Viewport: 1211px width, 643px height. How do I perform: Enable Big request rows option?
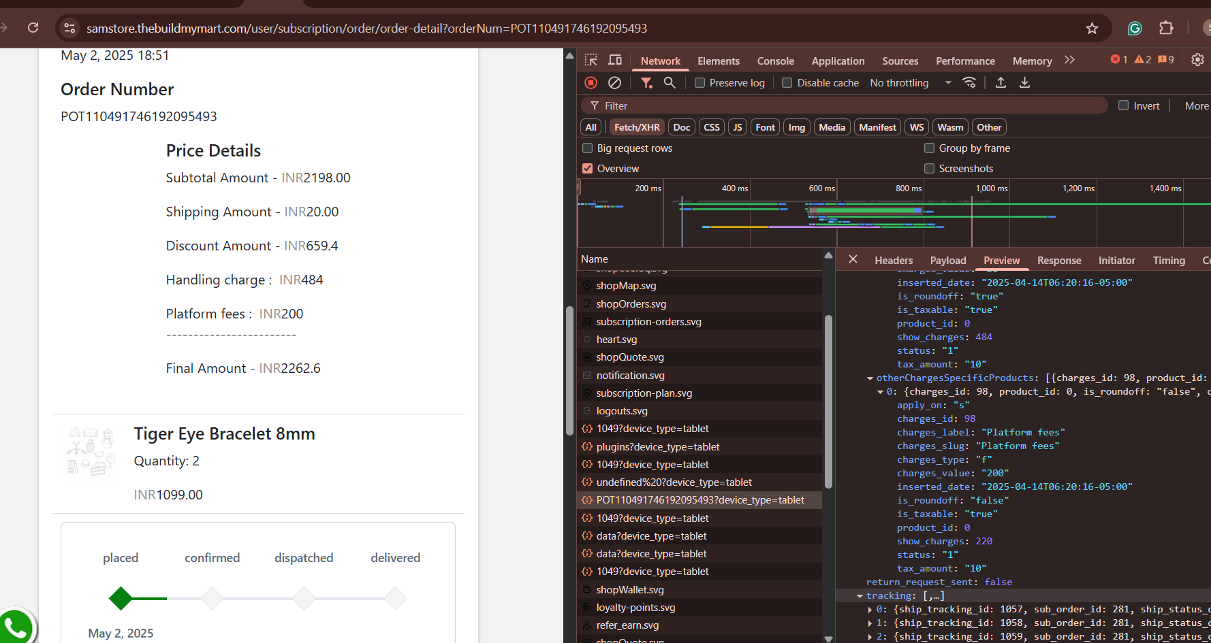[588, 148]
